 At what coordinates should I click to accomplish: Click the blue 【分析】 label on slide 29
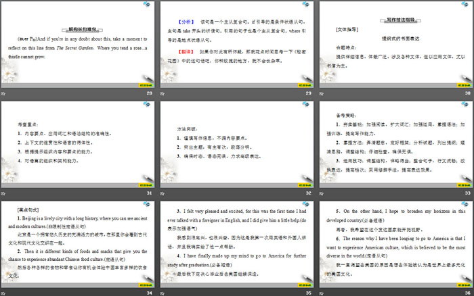pos(186,22)
